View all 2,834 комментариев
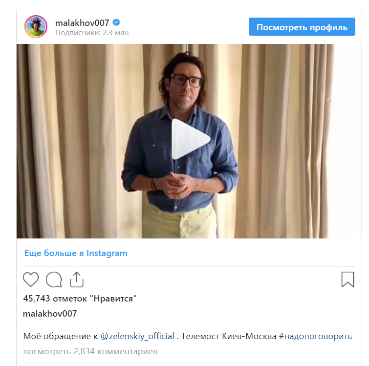The width and height of the screenshot is (369, 366). pyautogui.click(x=90, y=351)
